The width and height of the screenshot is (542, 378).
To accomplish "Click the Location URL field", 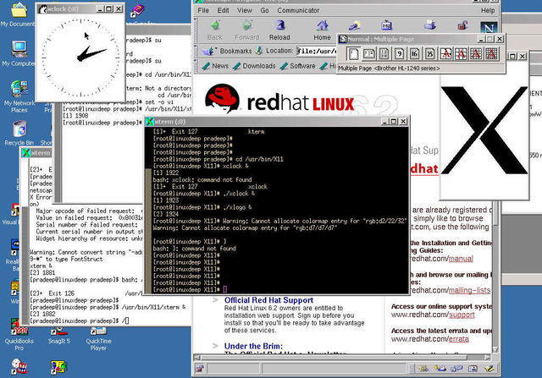I will tap(316, 51).
